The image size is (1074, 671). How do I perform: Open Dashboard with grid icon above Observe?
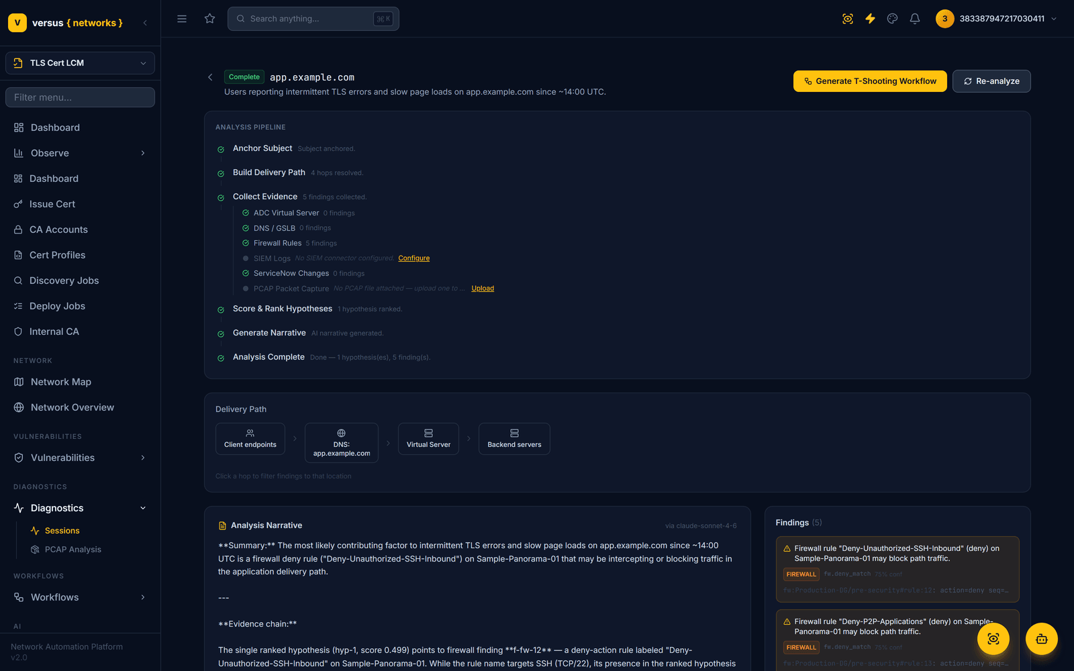point(80,127)
